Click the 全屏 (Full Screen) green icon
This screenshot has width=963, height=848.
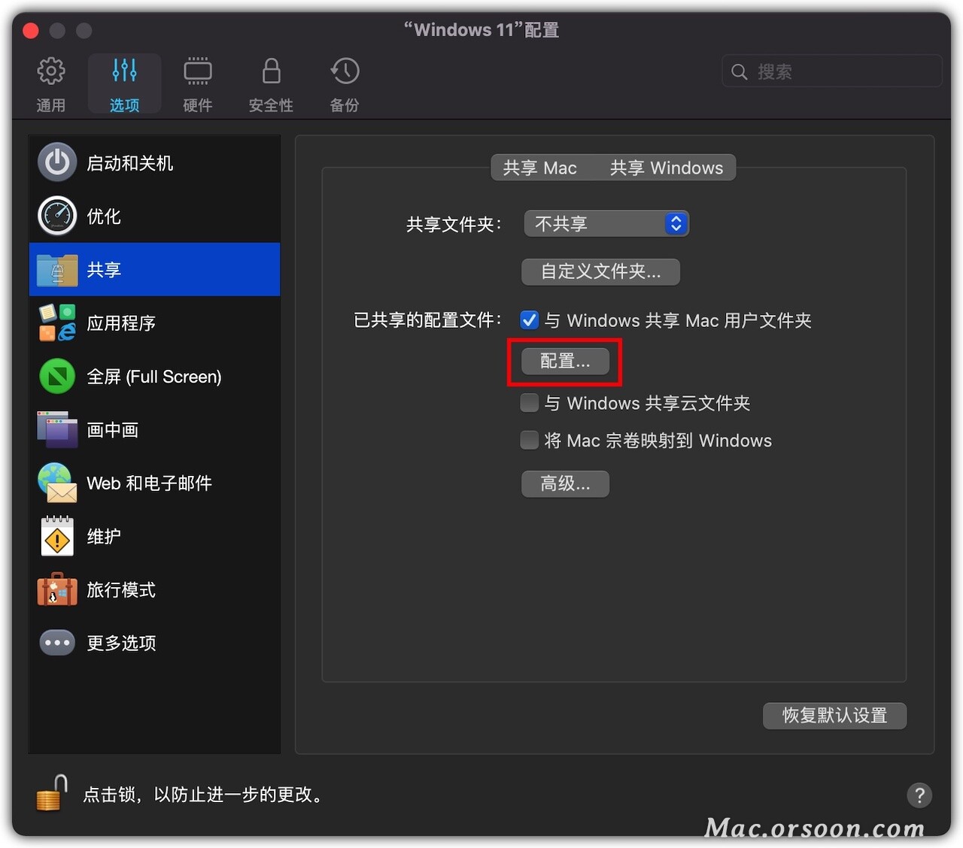(57, 376)
